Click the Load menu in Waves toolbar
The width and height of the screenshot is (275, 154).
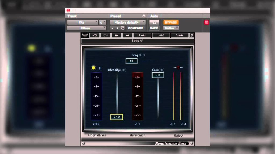(x=161, y=35)
